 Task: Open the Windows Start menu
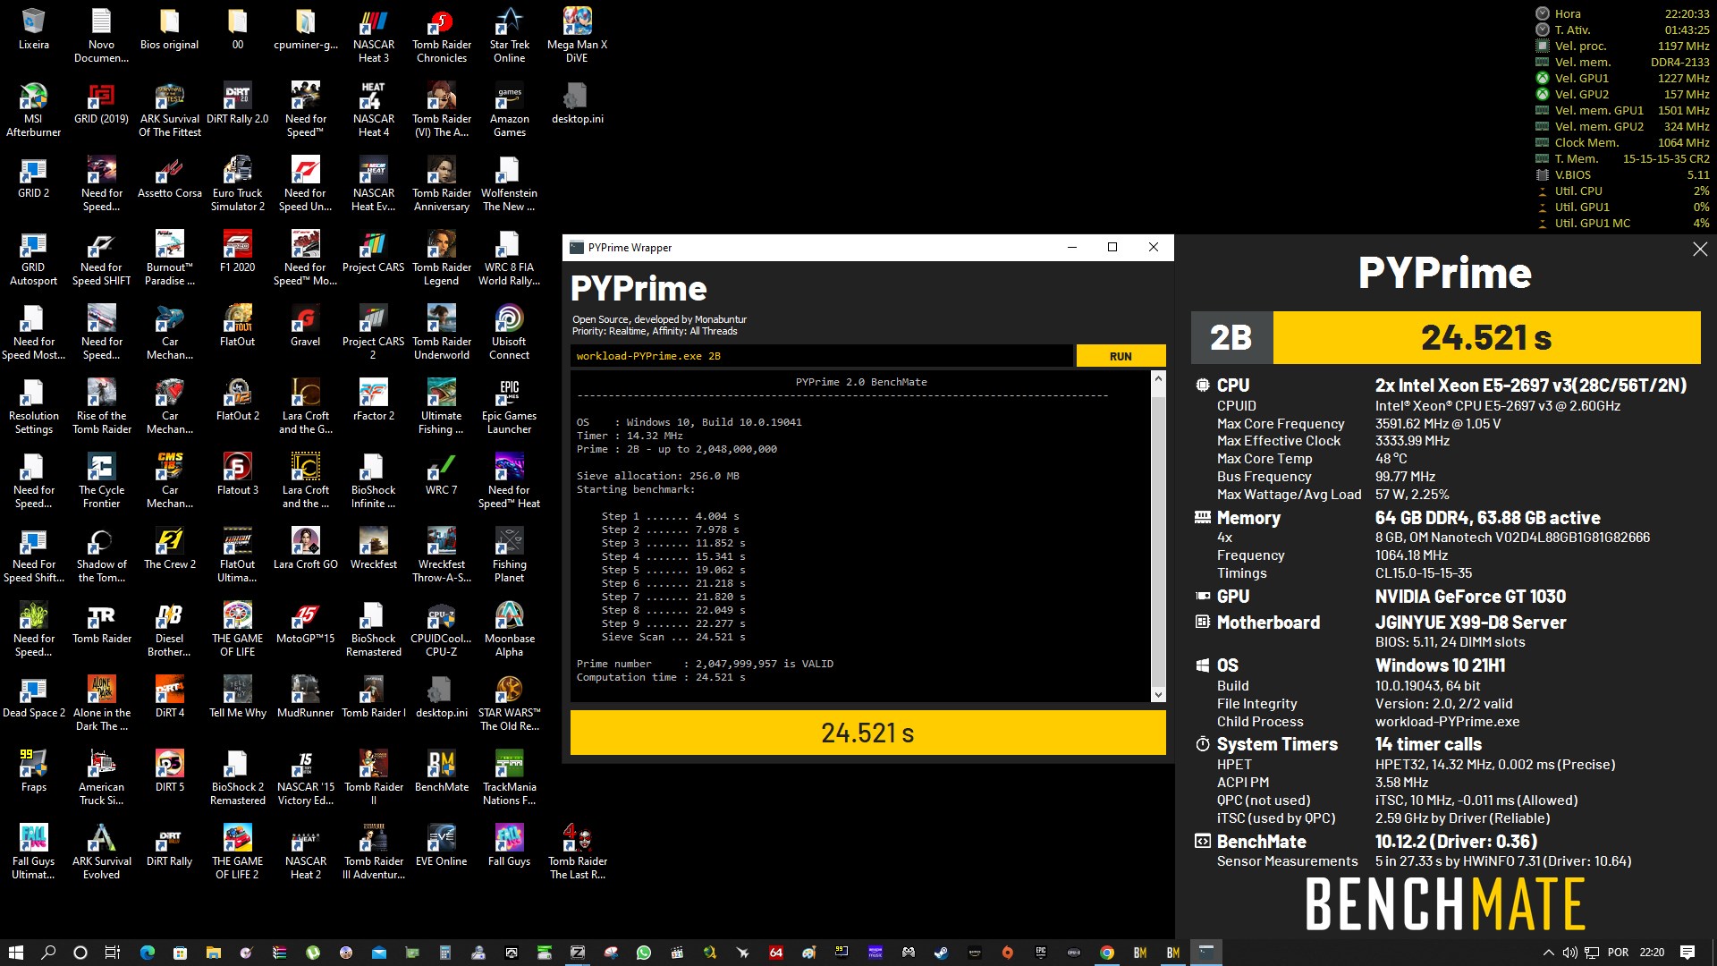pos(15,953)
